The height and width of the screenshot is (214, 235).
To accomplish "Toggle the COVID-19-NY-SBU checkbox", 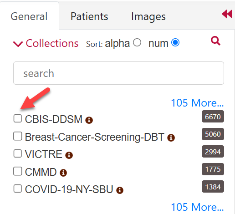I will [18, 189].
